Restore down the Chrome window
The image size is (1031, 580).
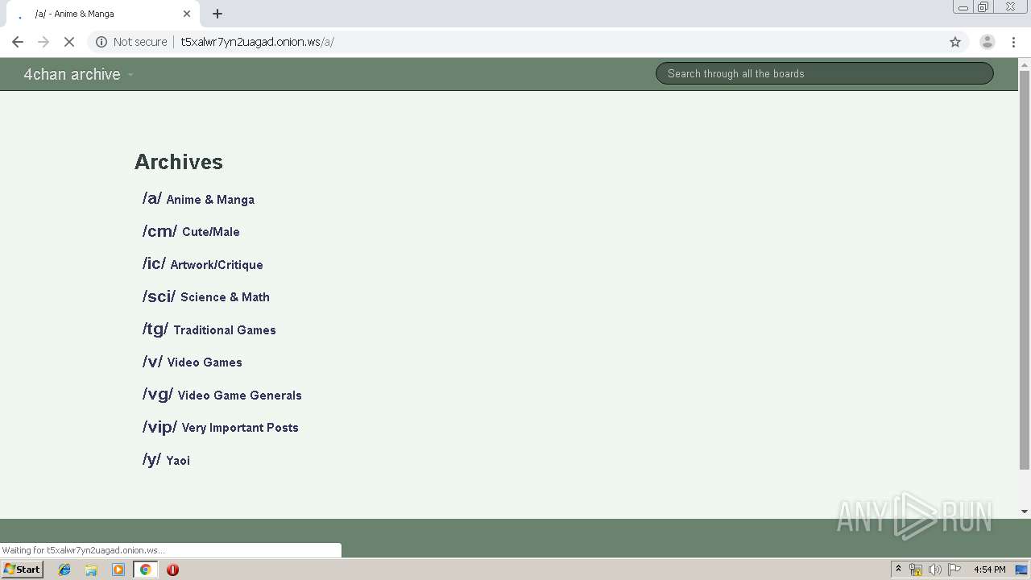pos(983,7)
